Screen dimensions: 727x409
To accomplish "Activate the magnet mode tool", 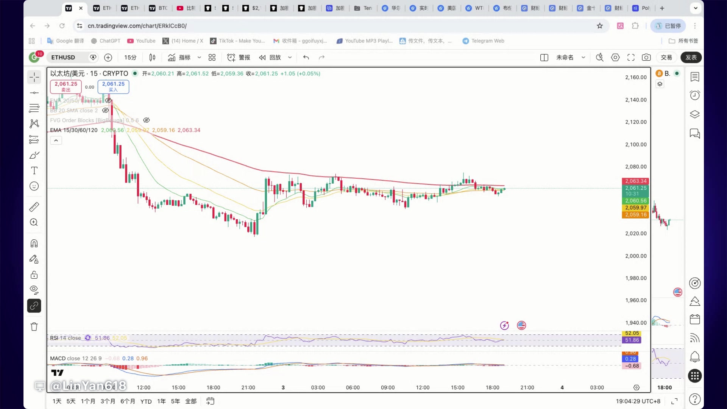I will pos(34,243).
